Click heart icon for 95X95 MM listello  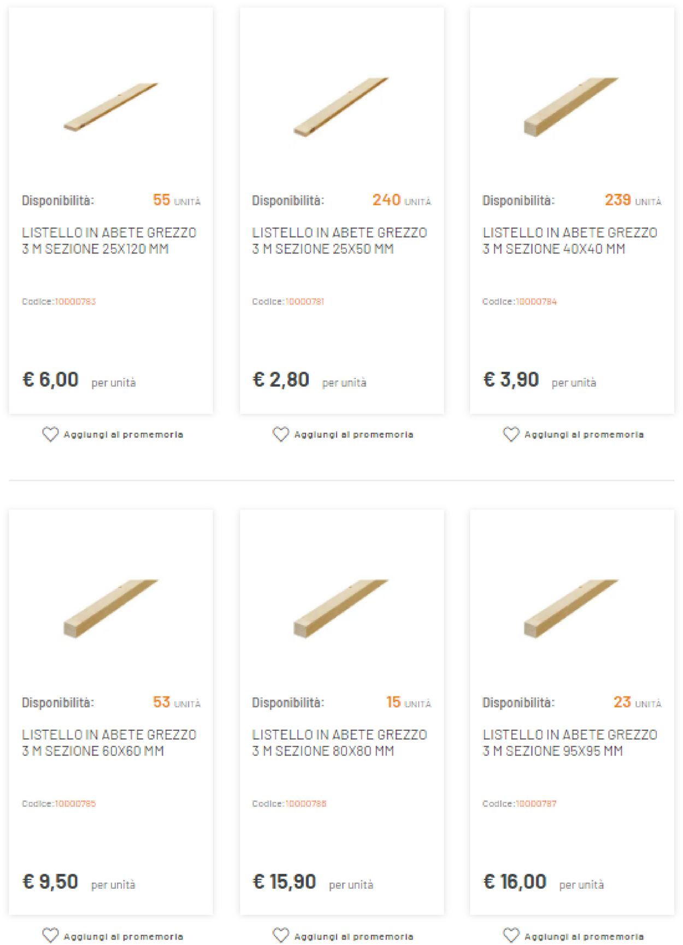511,936
